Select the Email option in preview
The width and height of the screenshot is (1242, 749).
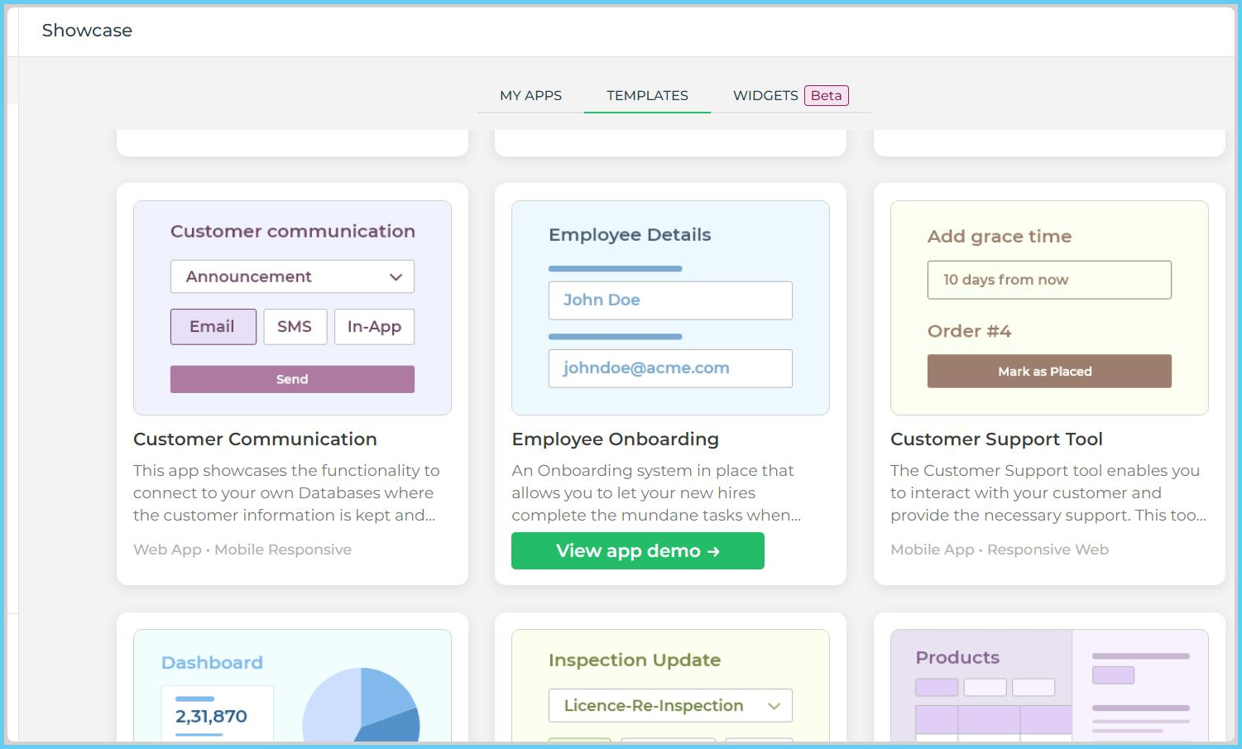click(213, 327)
